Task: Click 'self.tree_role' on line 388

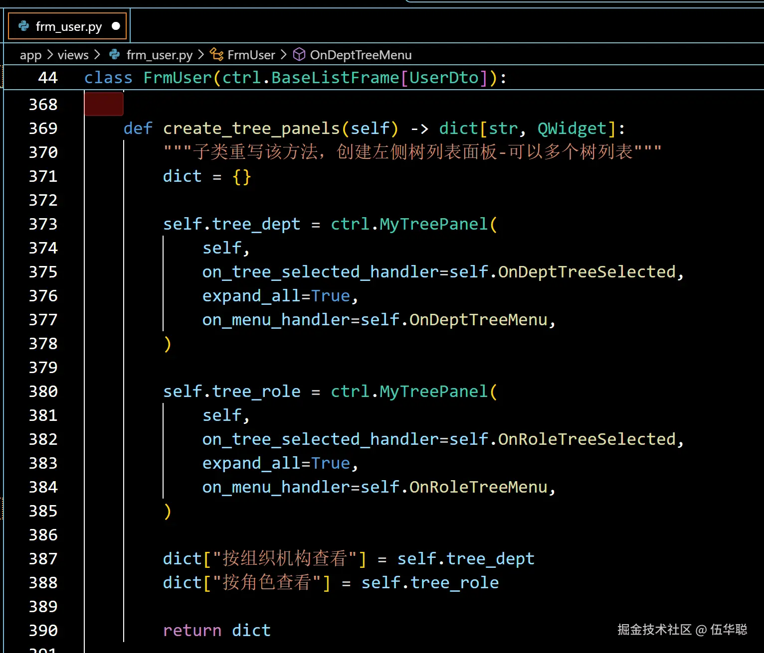Action: click(x=430, y=583)
